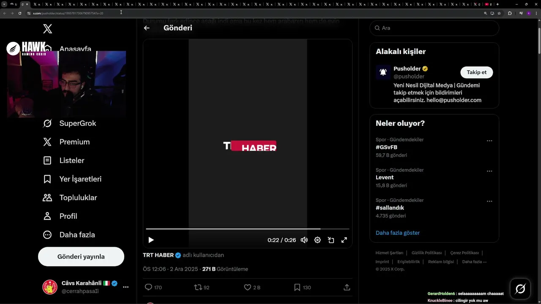
Task: Open site information icon in address bar
Action: click(x=29, y=13)
